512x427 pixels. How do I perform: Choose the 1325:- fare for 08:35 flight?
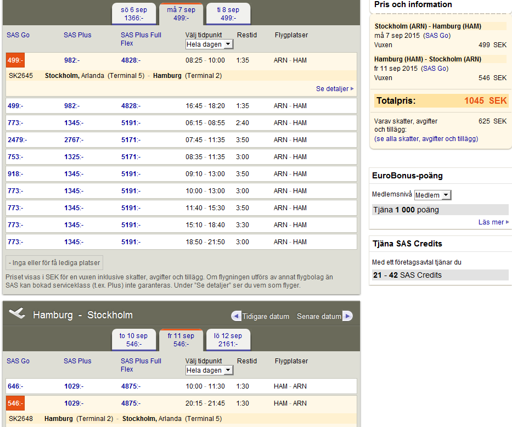tap(74, 157)
